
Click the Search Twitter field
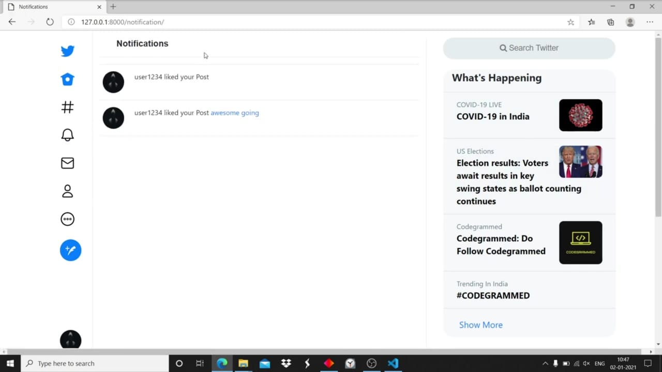pyautogui.click(x=529, y=48)
